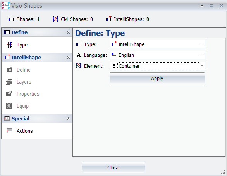Click the CM-Shapes icon in header
The height and width of the screenshot is (176, 227).
pos(55,19)
